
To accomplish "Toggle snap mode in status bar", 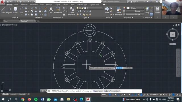I will (113, 95).
